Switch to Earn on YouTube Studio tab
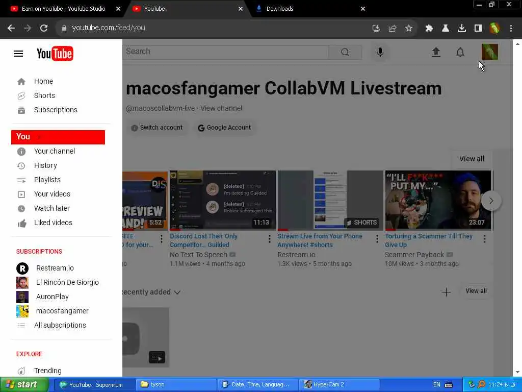 tap(63, 9)
